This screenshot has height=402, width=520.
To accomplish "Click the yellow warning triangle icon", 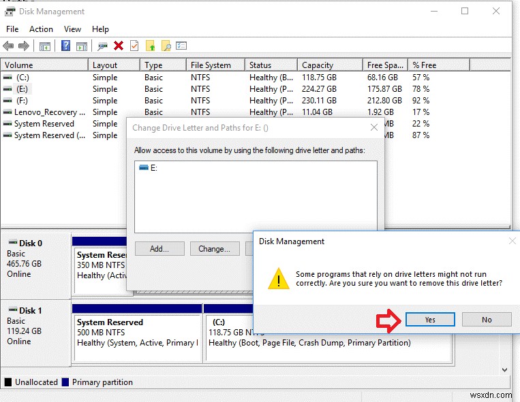I will 279,279.
